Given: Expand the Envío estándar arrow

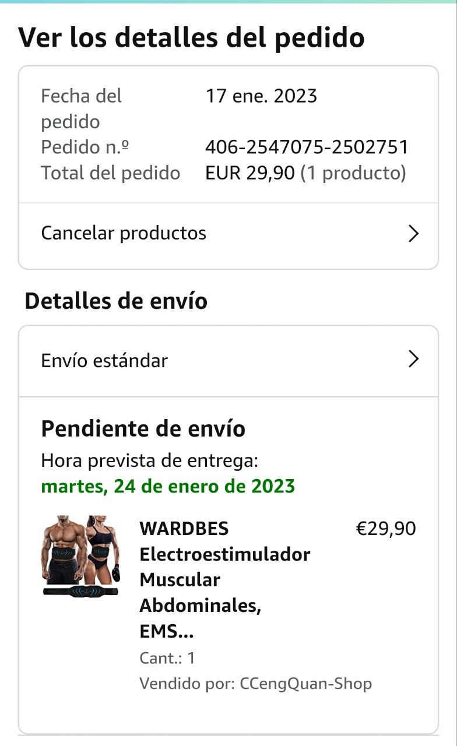Looking at the screenshot, I should (x=413, y=360).
